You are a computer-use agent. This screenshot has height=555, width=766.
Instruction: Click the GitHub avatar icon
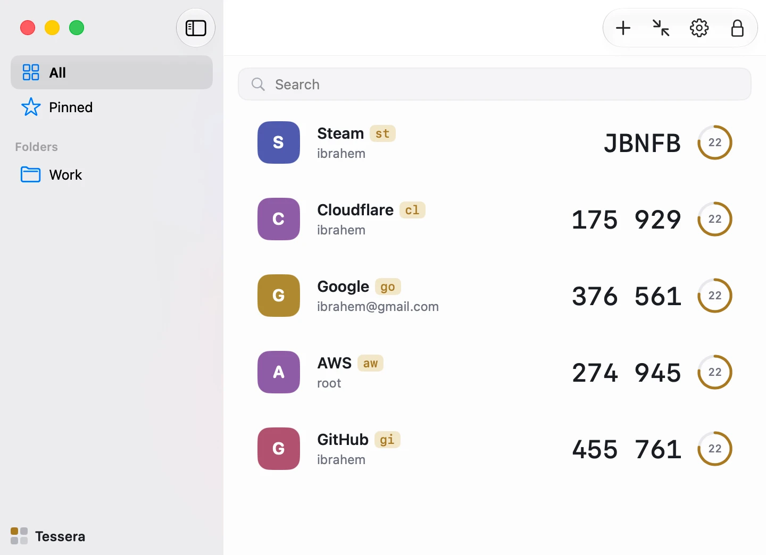[279, 449]
